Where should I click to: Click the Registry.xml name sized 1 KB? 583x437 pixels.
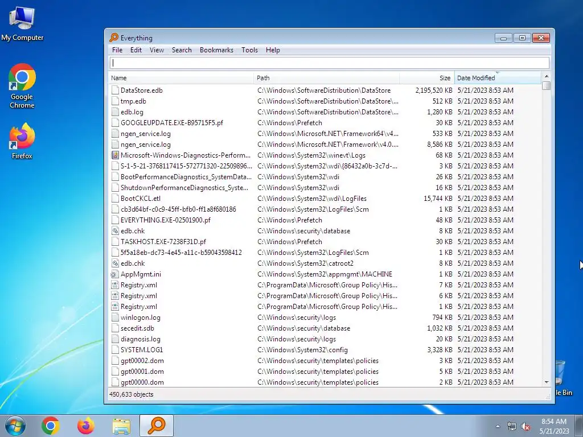coord(139,307)
